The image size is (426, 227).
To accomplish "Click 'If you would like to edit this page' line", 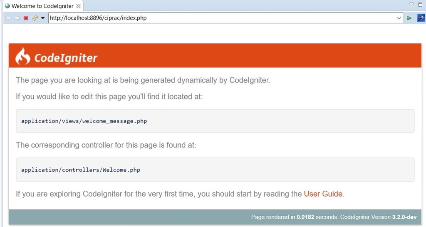I will [109, 97].
